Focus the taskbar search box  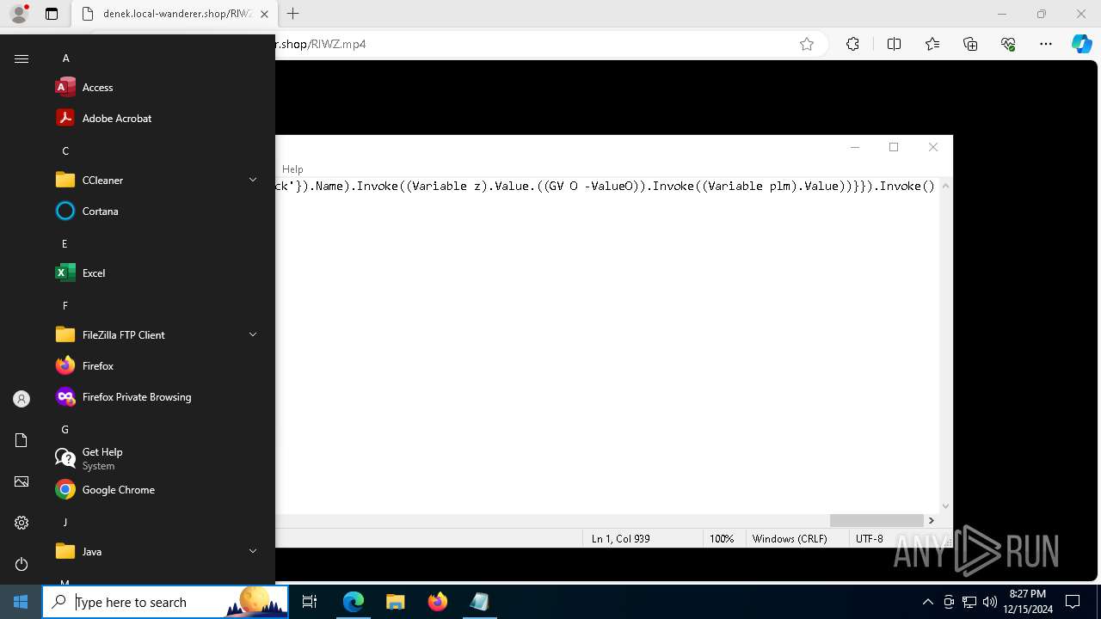(x=165, y=602)
